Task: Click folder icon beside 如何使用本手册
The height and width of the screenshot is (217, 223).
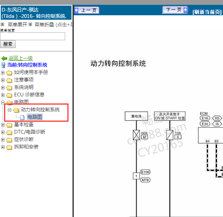Action: point(9,73)
